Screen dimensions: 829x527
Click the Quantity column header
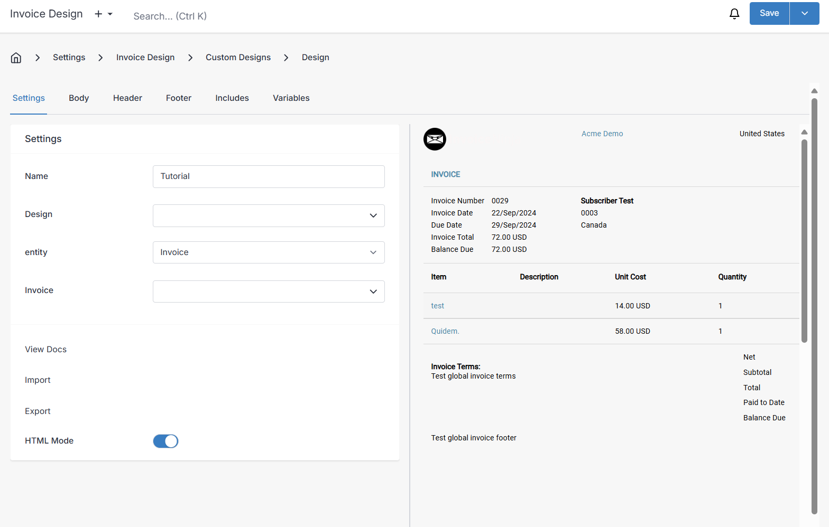pyautogui.click(x=732, y=277)
